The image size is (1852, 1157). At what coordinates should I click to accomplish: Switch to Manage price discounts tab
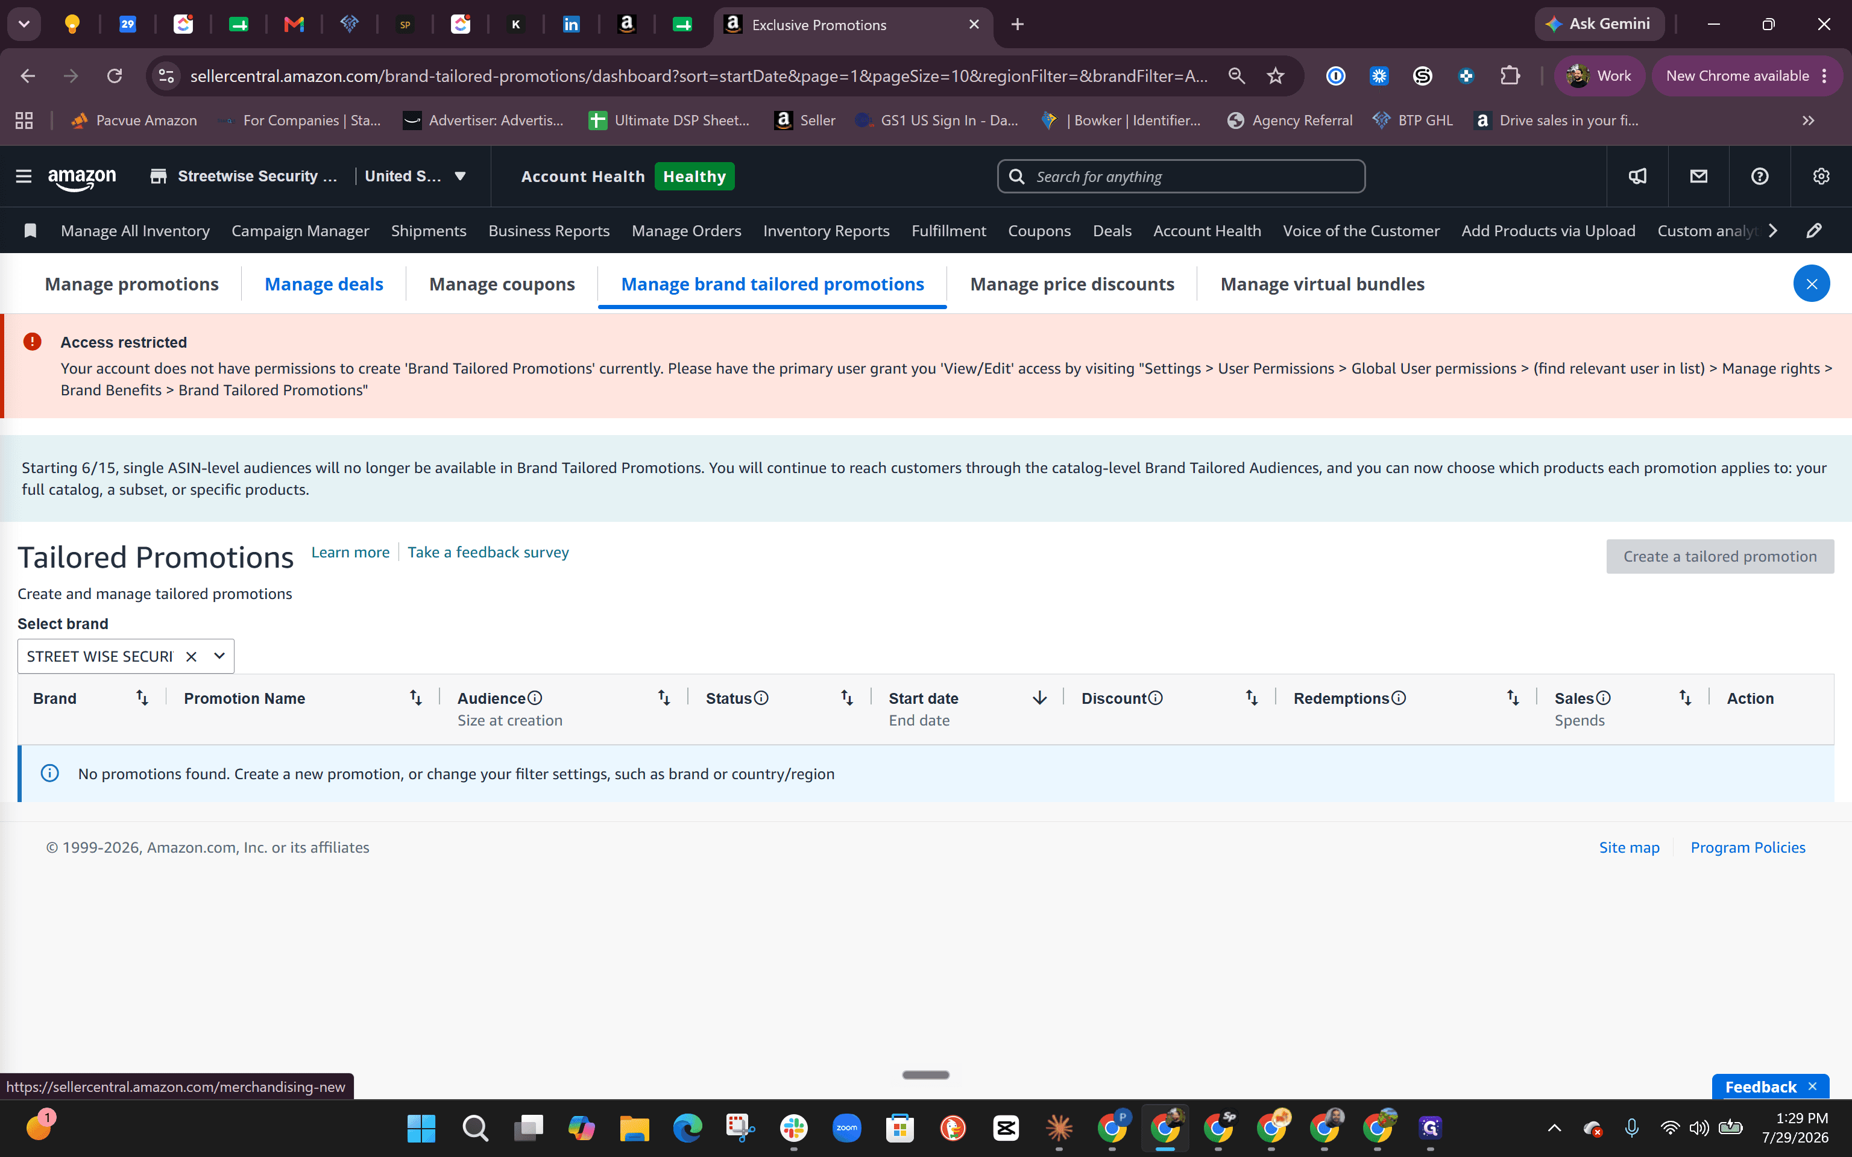coord(1071,284)
